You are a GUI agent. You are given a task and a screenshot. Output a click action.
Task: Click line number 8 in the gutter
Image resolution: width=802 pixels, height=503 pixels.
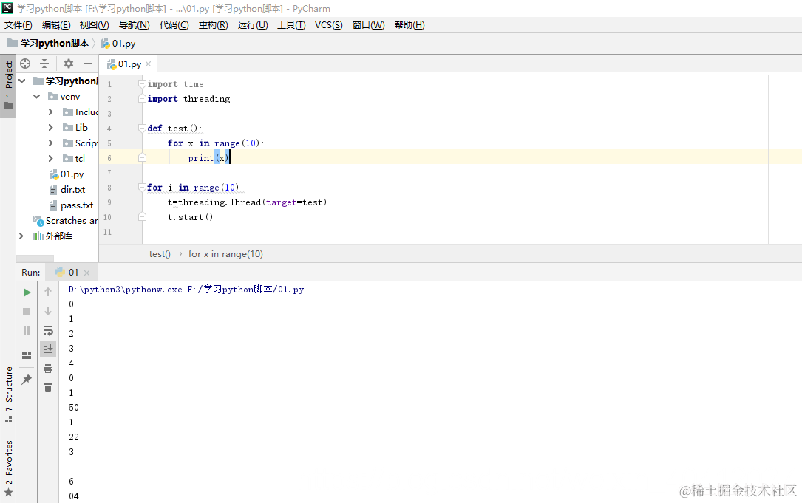109,188
